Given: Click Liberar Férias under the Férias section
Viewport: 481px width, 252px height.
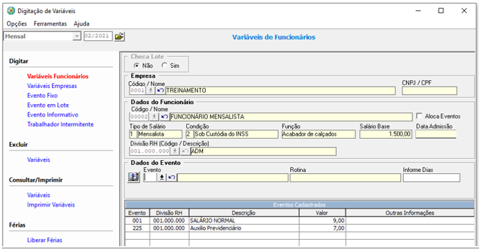Looking at the screenshot, I should click(x=45, y=240).
